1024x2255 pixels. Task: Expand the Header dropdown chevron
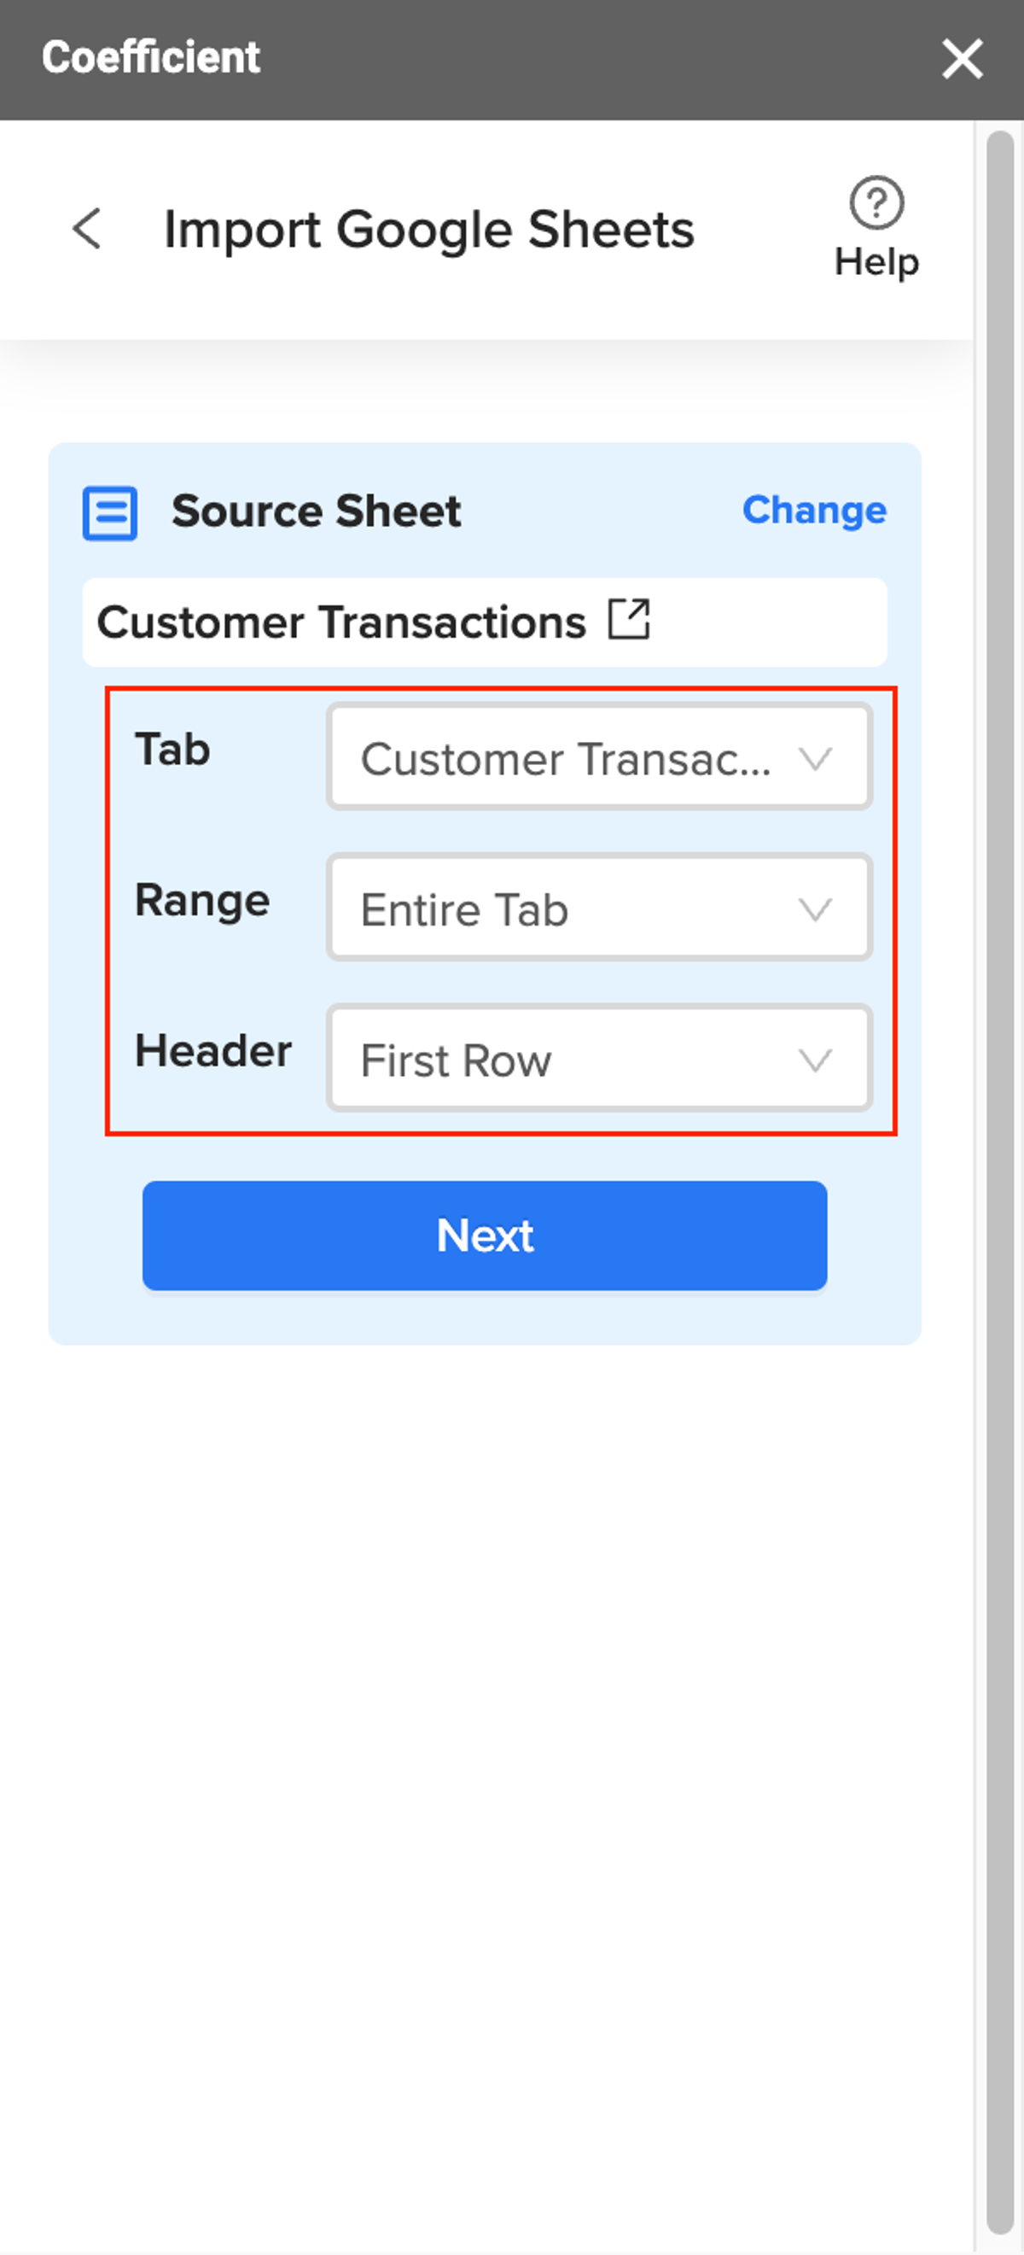815,1060
